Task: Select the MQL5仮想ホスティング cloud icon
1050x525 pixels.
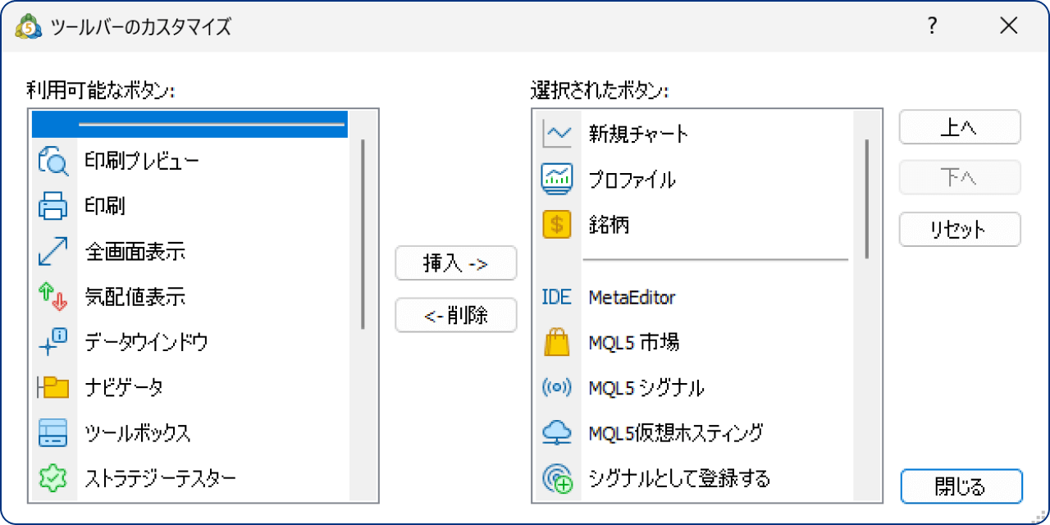Action: pyautogui.click(x=555, y=432)
